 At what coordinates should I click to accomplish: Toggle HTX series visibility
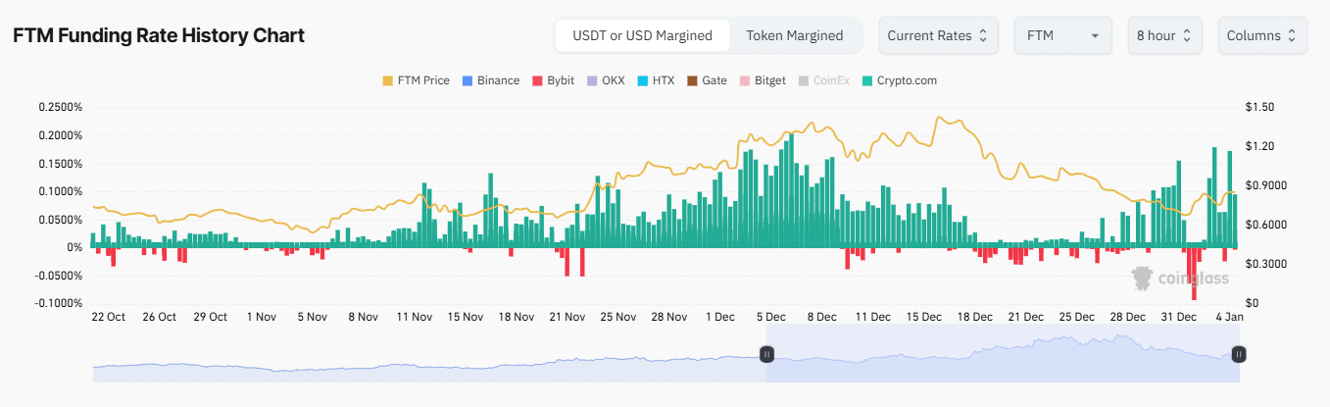pos(655,80)
